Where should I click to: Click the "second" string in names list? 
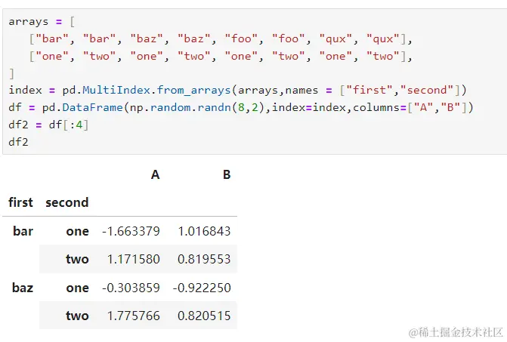(427, 90)
